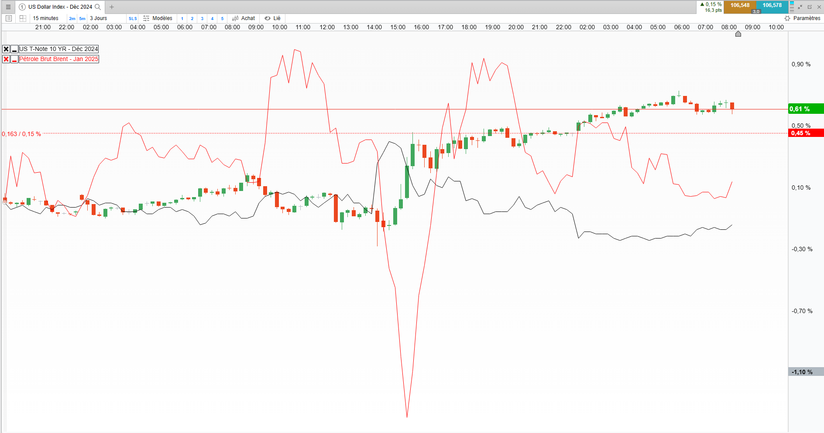
Task: Apply template number 1
Action: 182,18
